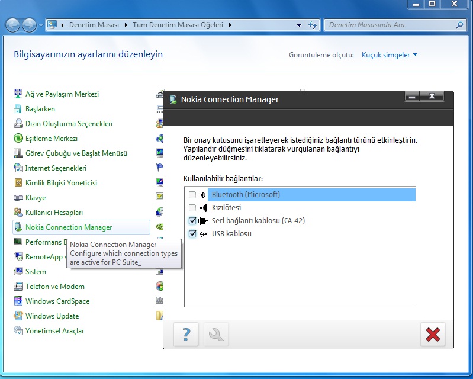
Task: Enable the Bluetooth (Microsoft) checkbox
Action: (192, 195)
